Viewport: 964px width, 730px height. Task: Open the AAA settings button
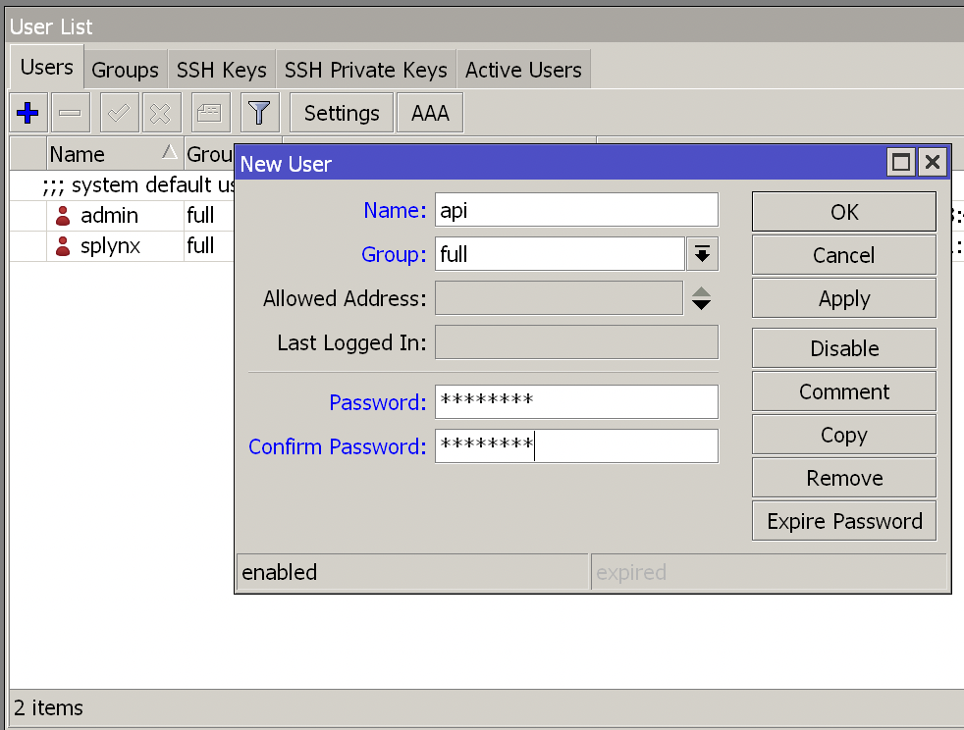[430, 114]
